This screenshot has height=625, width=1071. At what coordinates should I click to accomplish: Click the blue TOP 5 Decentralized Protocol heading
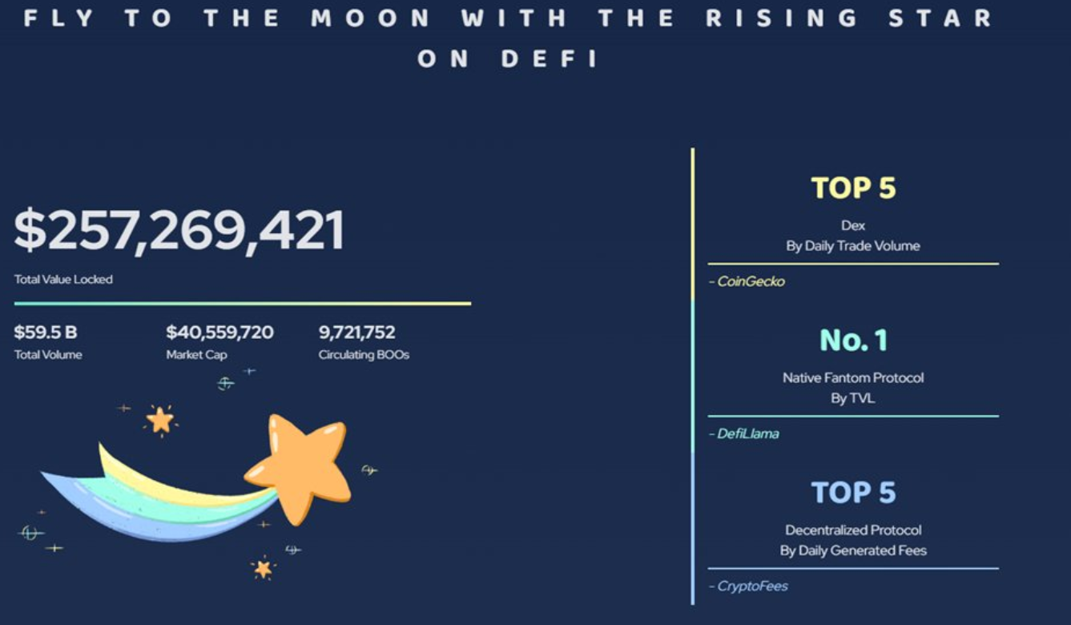click(853, 493)
